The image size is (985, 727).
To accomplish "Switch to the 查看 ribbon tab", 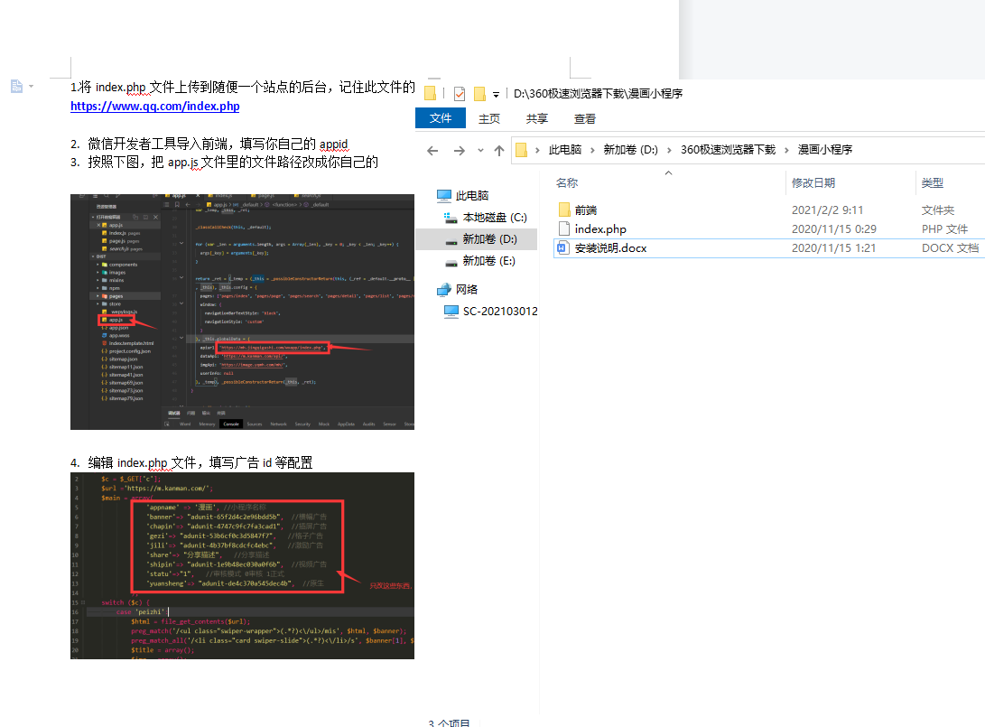I will coord(585,118).
